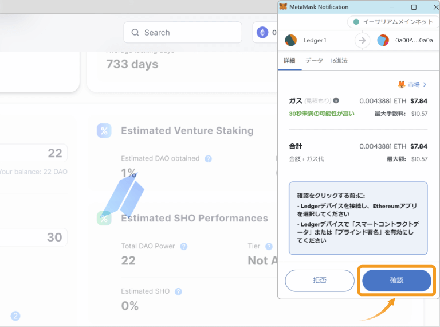440x327 pixels.
Task: Open the 市場 gas market link
Action: 414,84
